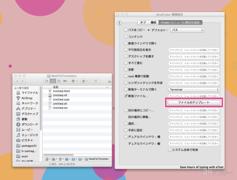Open ネットワーク in Finder sidebar
The width and height of the screenshot is (237, 180).
pos(27,103)
